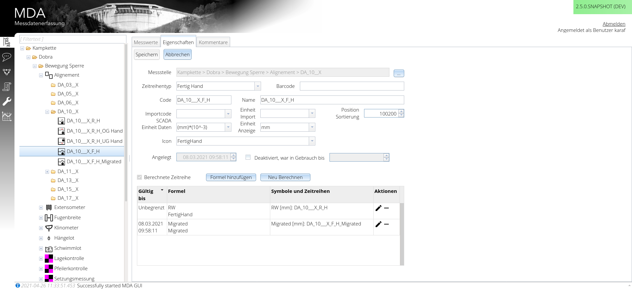This screenshot has width=632, height=289.
Task: Open the Einheit Anzeige dropdown
Action: tap(312, 127)
